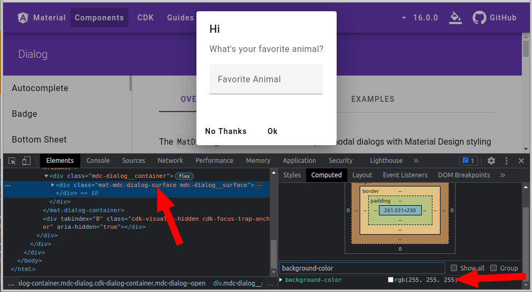Expand the background-color computed property

[281, 280]
